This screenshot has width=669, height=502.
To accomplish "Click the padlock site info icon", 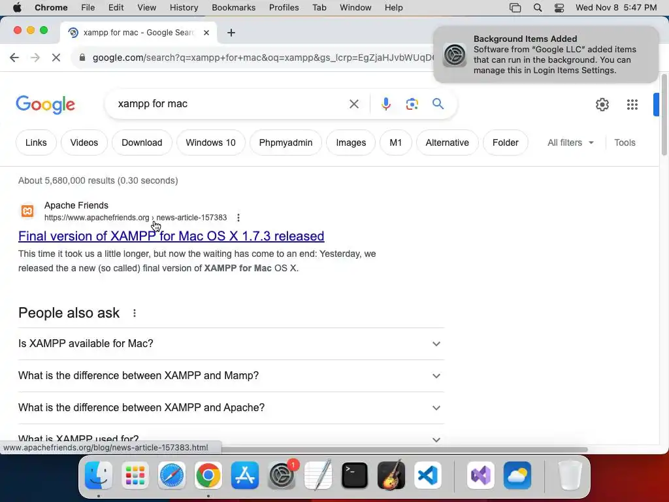I will pyautogui.click(x=82, y=58).
